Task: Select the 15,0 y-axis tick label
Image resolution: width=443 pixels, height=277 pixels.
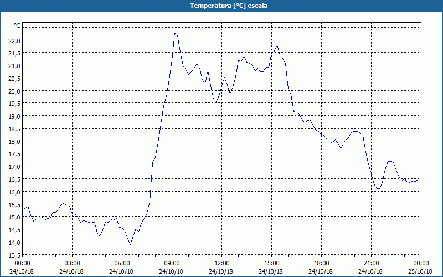Action: [x=15, y=217]
